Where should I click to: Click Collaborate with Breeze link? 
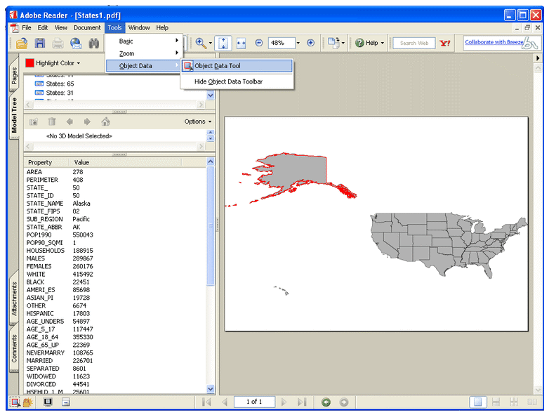click(x=492, y=42)
